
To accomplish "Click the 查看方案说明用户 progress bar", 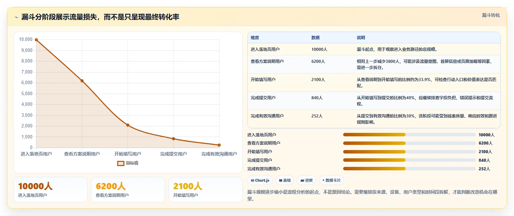I will coord(409,143).
